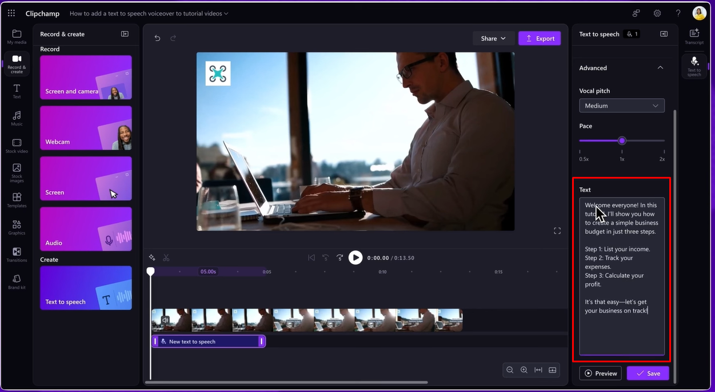Image resolution: width=715 pixels, height=392 pixels.
Task: Collapse the Advanced section in Text to speech
Action: (660, 67)
